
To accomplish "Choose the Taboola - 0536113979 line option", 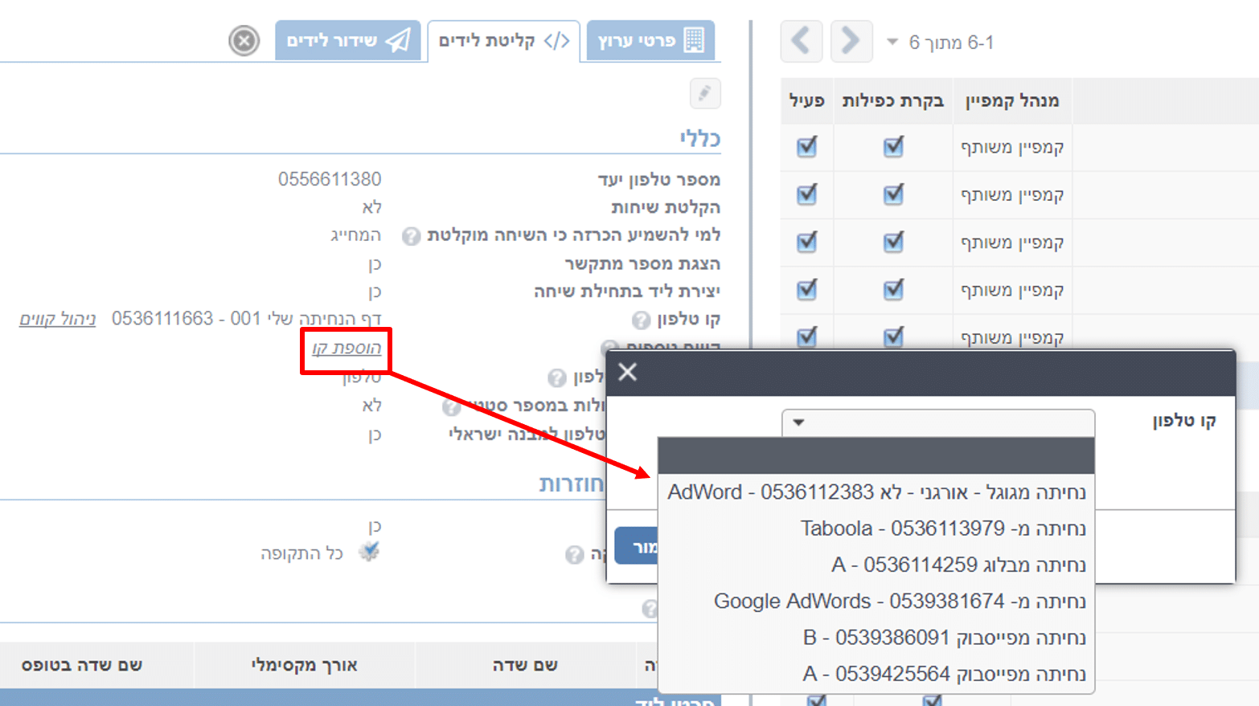I will [876, 528].
